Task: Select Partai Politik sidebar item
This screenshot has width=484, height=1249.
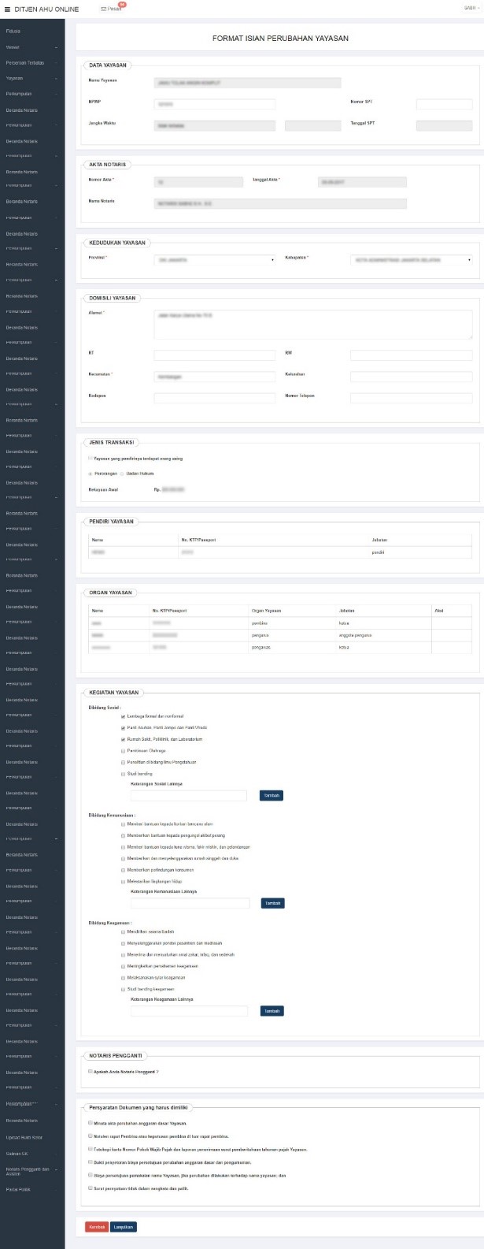Action: click(x=19, y=1188)
